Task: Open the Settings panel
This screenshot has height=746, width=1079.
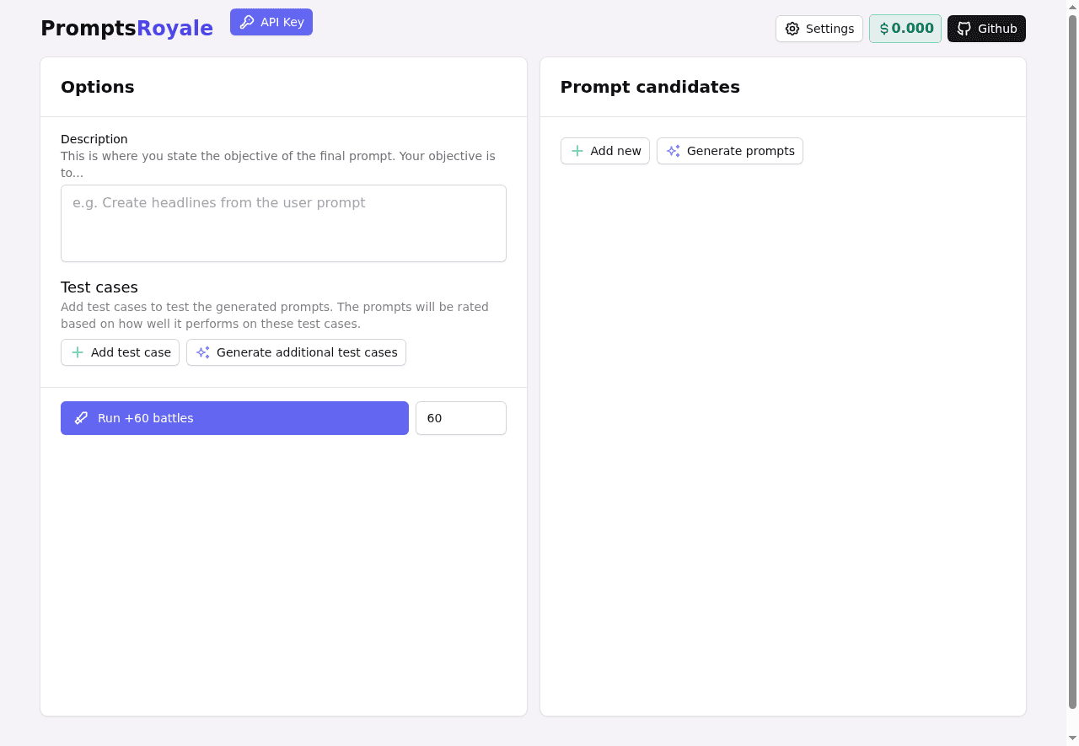Action: click(819, 29)
